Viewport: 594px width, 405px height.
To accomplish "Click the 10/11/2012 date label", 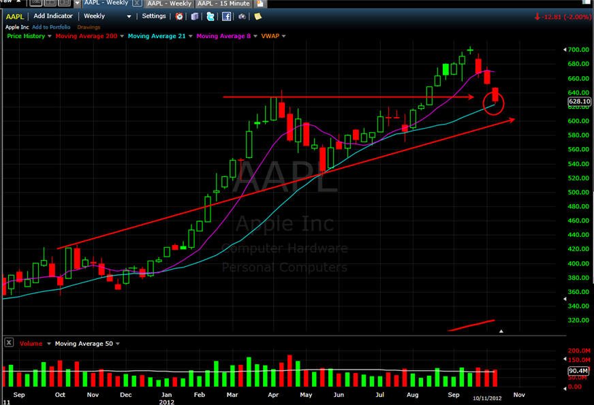I will (487, 398).
